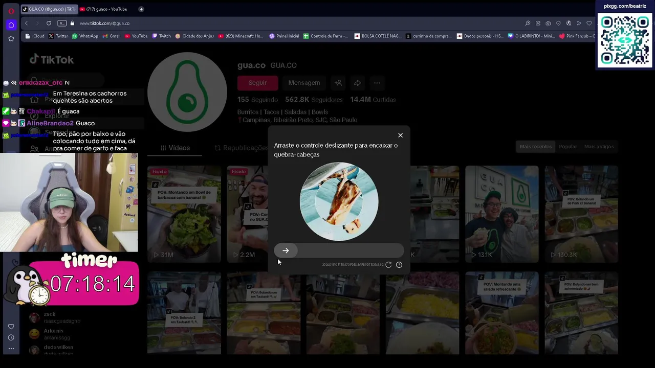Viewport: 655px width, 368px height.
Task: Open Opera sidebar heart icon
Action: tap(11, 327)
